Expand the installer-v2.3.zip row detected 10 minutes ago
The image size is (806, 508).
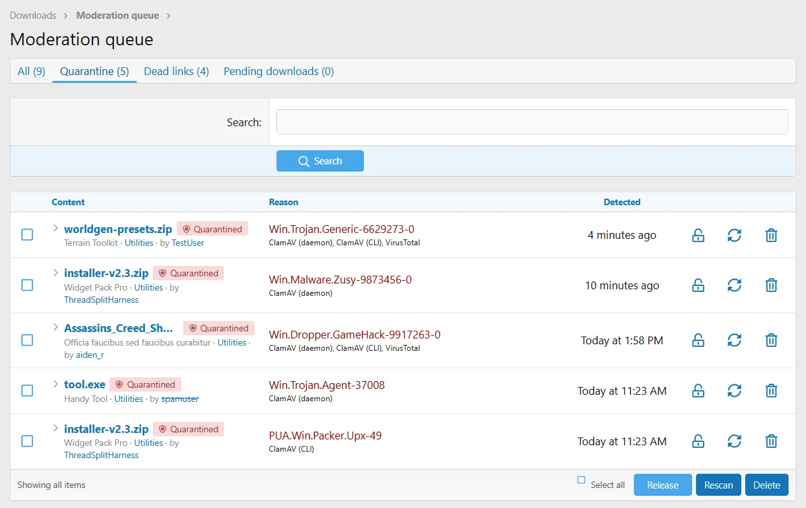pyautogui.click(x=56, y=272)
